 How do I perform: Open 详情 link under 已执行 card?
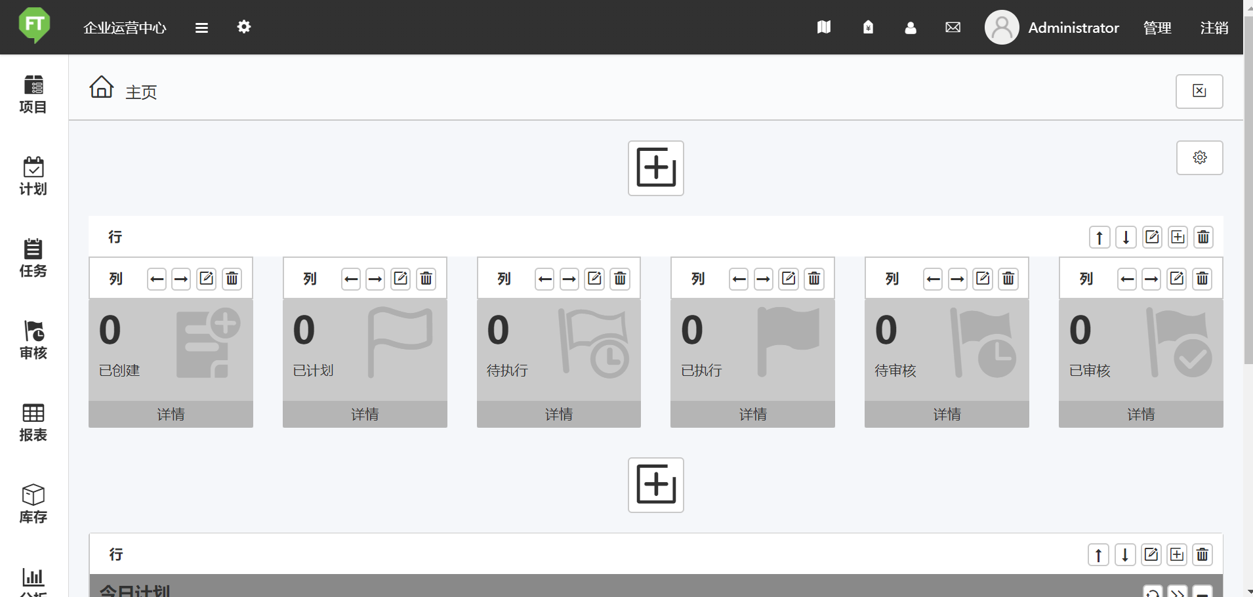pos(752,415)
